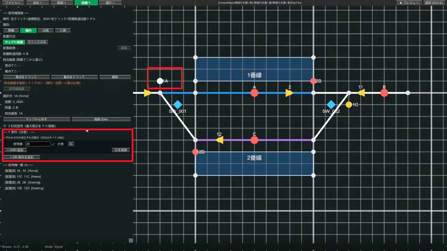Click the + OR 条件を追加 button
This screenshot has width=447, height=251.
pyautogui.click(x=22, y=157)
